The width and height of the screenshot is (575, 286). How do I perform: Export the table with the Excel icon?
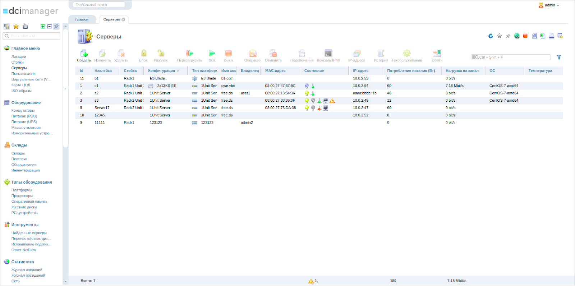tap(543, 36)
